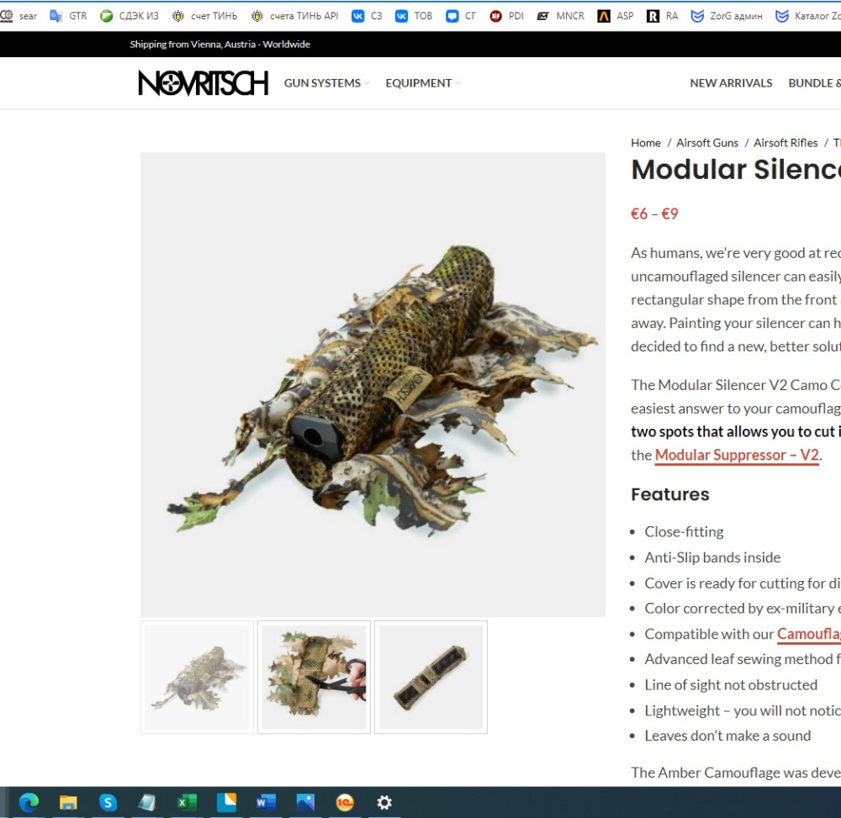Click 'Anti-Slip bands inside' feature text
Screen dimensions: 841x818
(712, 557)
